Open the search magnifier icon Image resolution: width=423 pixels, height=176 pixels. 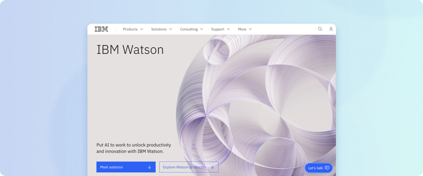click(x=320, y=29)
